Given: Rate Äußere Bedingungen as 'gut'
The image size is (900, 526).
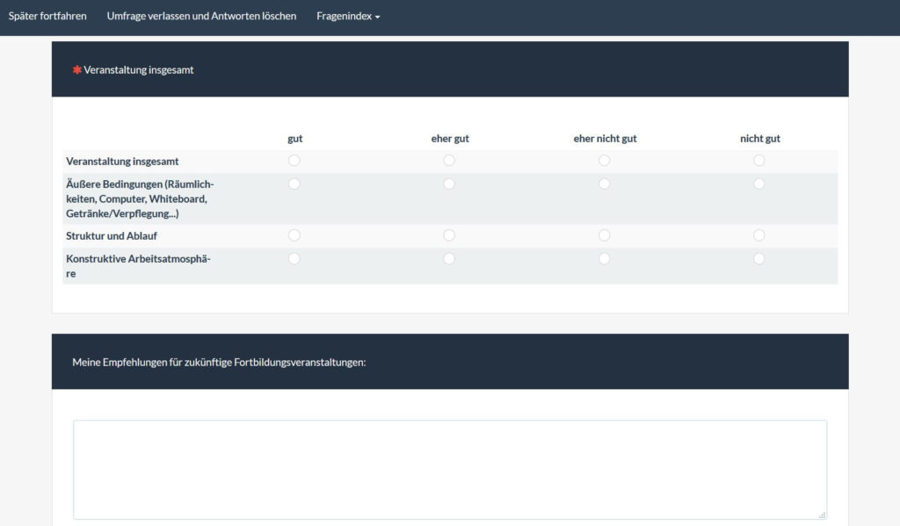Looking at the screenshot, I should click(294, 184).
